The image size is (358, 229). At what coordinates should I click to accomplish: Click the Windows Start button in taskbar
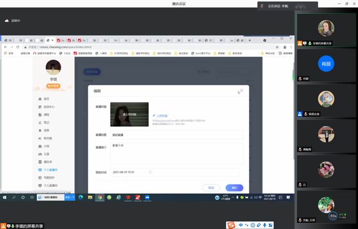click(5, 197)
